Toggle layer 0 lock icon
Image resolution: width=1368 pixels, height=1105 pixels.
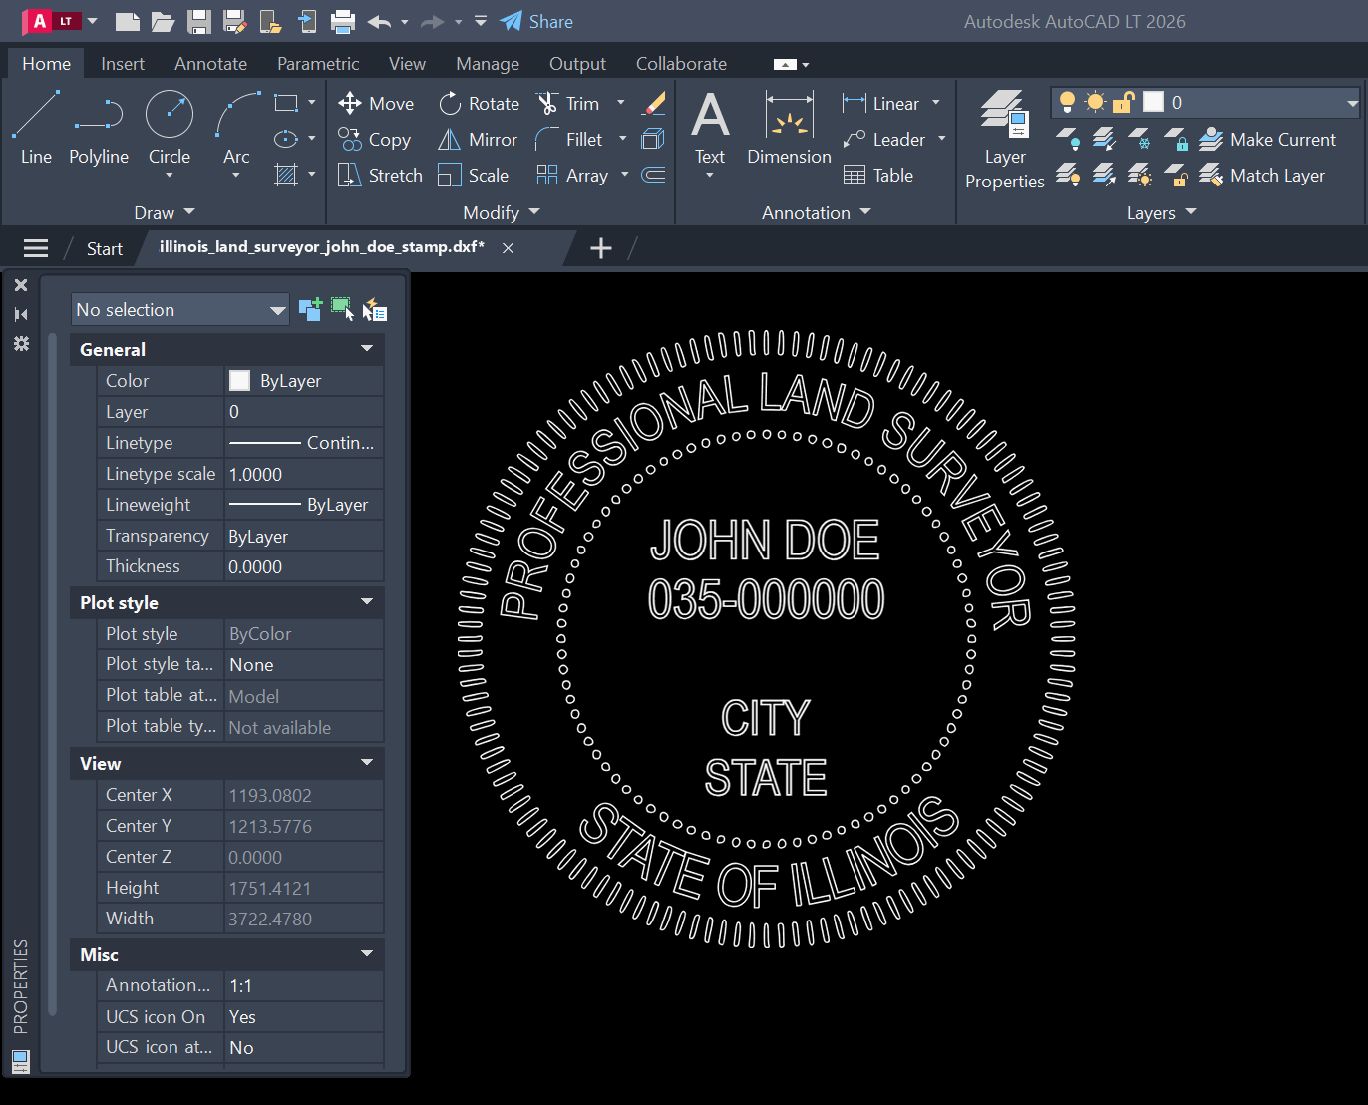pos(1124,102)
